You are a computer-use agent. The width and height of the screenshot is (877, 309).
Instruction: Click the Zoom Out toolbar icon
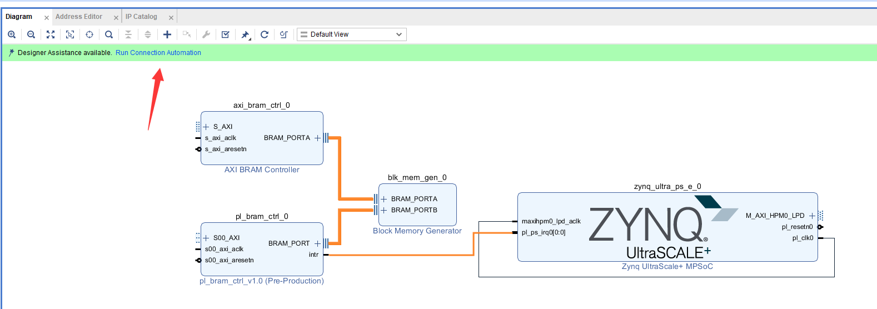pos(31,34)
